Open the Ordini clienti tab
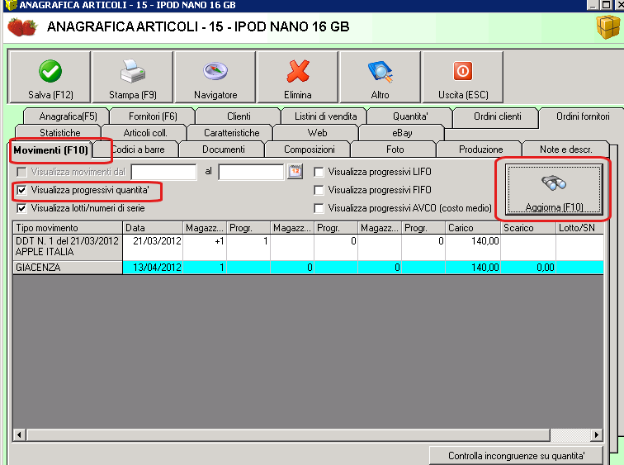The image size is (624, 465). 498,116
